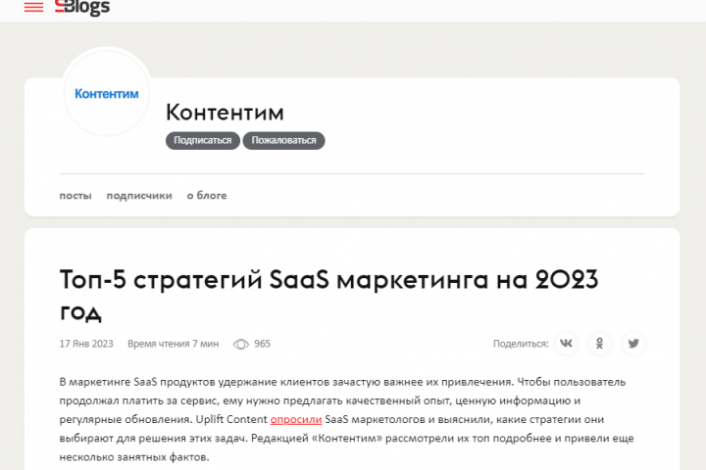Screen dimensions: 706x470
Task: Click the Контентим blog name heading
Action: (x=225, y=112)
